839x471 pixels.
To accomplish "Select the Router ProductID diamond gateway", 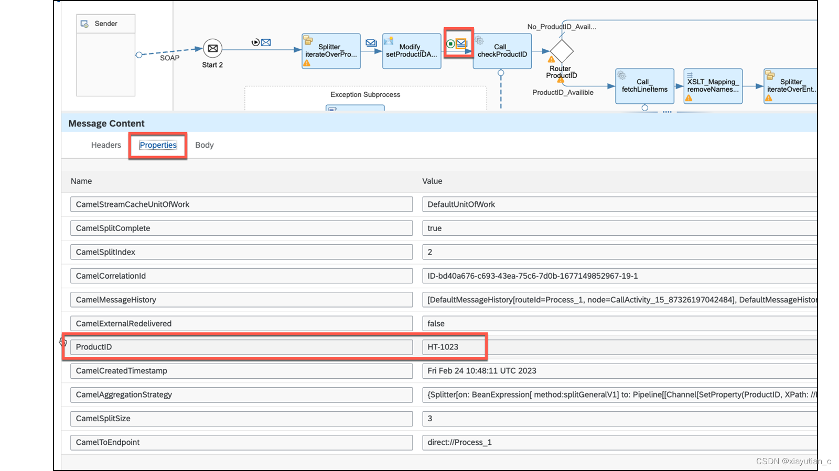I will pyautogui.click(x=562, y=51).
